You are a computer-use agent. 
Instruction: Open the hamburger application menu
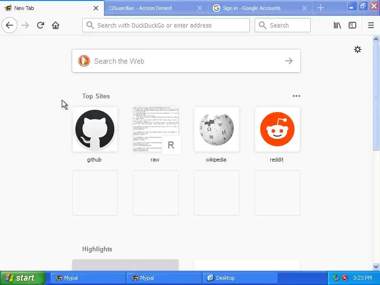coord(371,25)
